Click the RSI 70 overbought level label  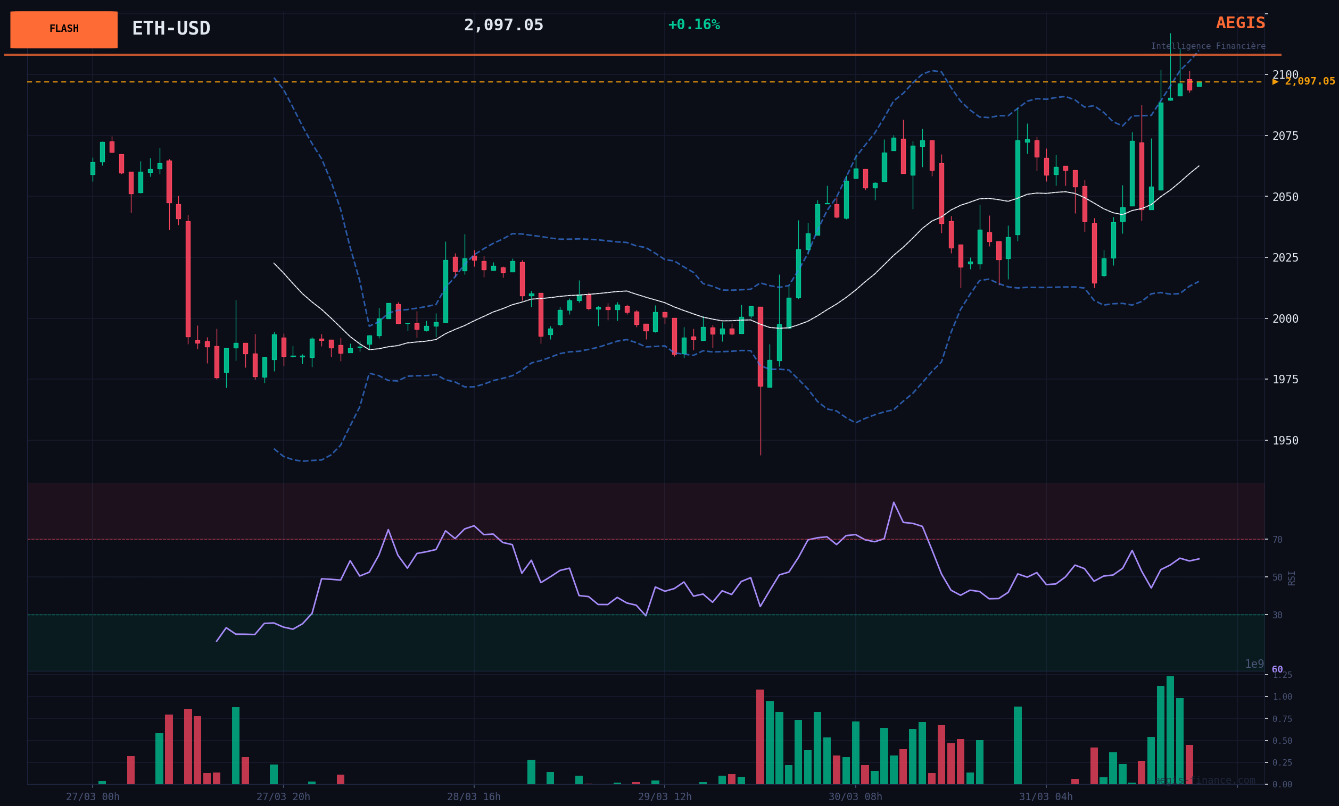click(x=1277, y=540)
